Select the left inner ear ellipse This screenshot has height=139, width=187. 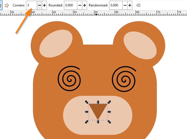56,43
